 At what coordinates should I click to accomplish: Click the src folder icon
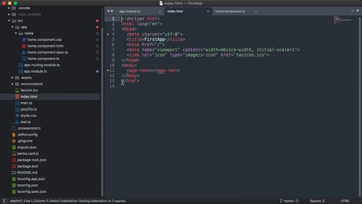tap(14, 20)
